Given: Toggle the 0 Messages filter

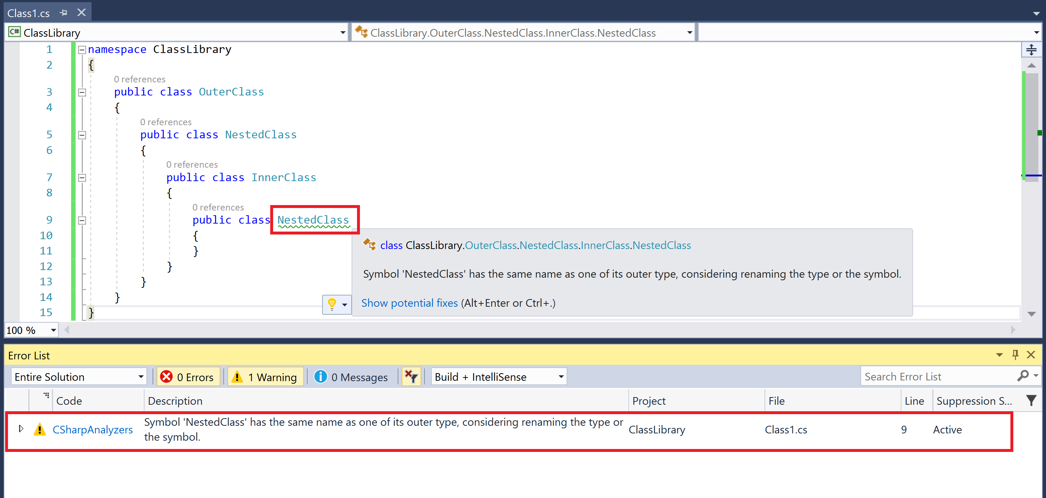Looking at the screenshot, I should click(352, 377).
